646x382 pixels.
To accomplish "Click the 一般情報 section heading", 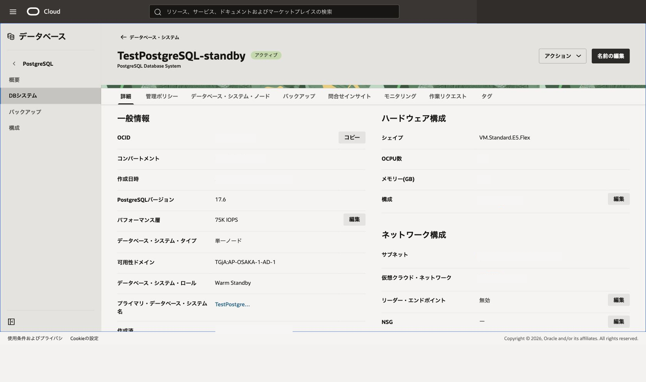I will (133, 118).
